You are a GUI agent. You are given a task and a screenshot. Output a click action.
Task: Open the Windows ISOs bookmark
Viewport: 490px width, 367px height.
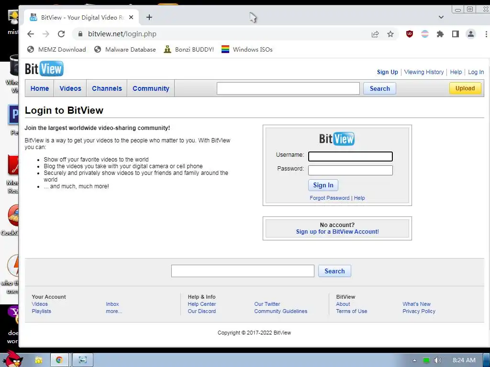247,49
